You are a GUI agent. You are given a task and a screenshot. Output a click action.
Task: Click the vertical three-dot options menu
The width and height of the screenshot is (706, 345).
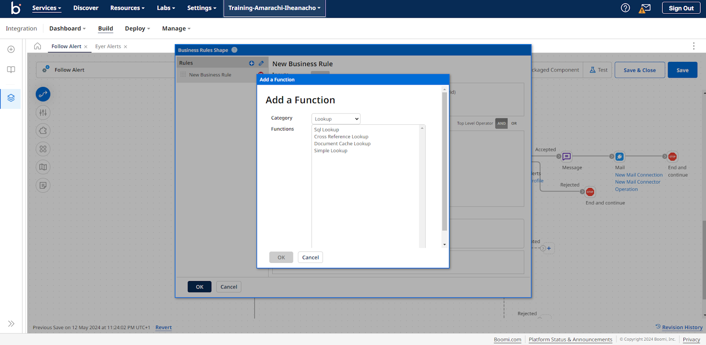click(x=694, y=46)
